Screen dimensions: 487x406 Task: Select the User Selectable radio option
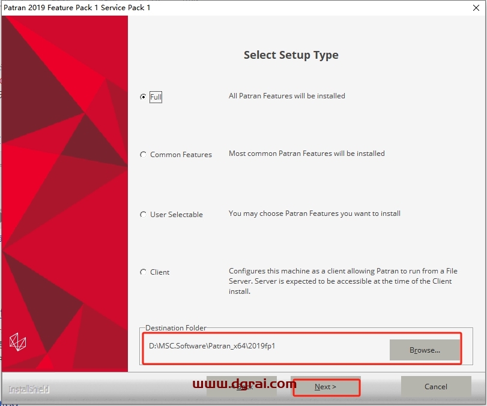coord(143,215)
